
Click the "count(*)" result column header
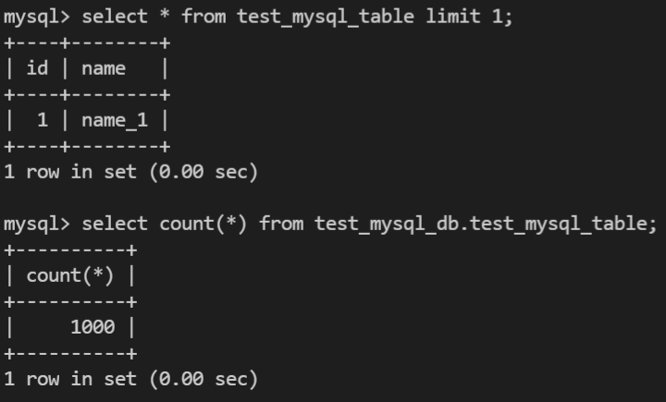pyautogui.click(x=69, y=275)
